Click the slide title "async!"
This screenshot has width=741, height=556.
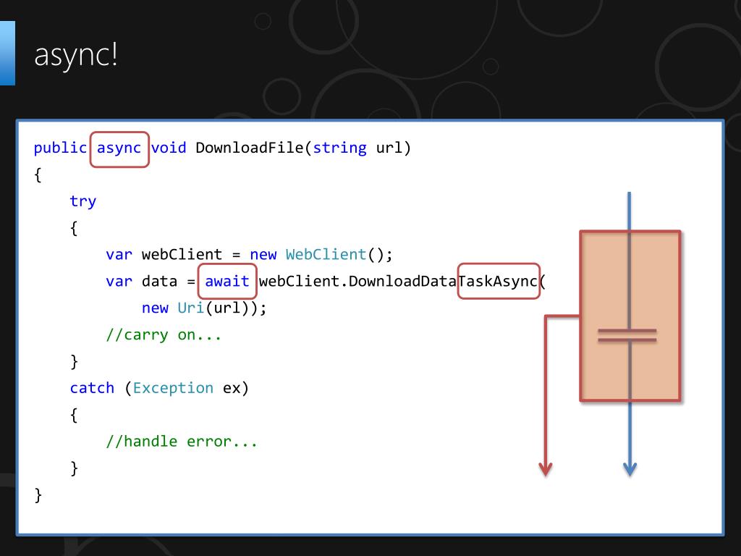tap(75, 55)
